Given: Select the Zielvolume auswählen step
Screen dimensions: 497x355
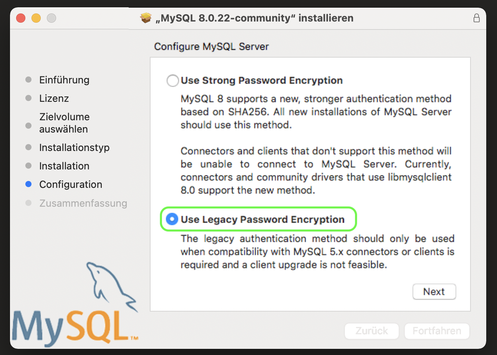Looking at the screenshot, I should tap(64, 123).
